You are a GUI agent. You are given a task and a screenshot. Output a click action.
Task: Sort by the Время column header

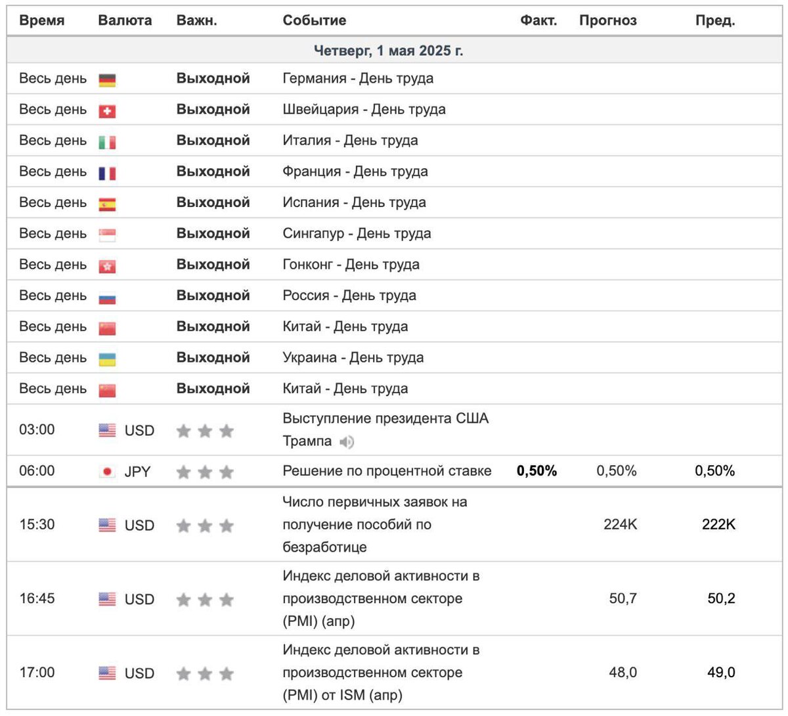pyautogui.click(x=42, y=20)
